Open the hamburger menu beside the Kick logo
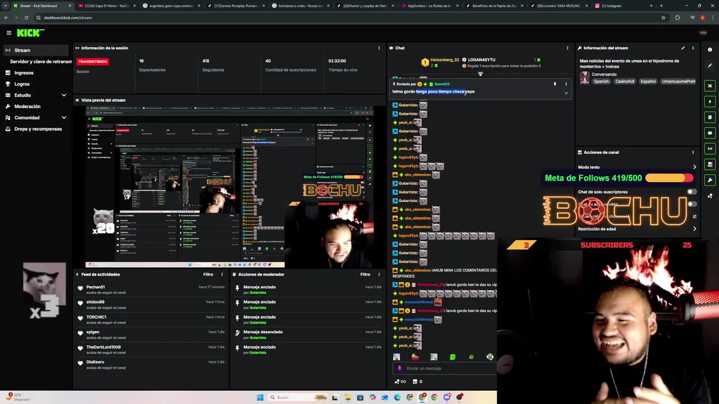 pyautogui.click(x=8, y=33)
